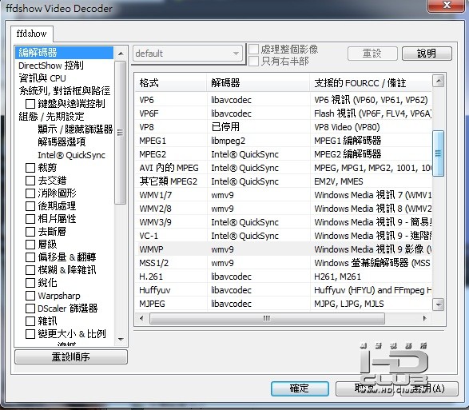The width and height of the screenshot is (469, 410).
Task: Select the H.261 format row
Action: 284,277
